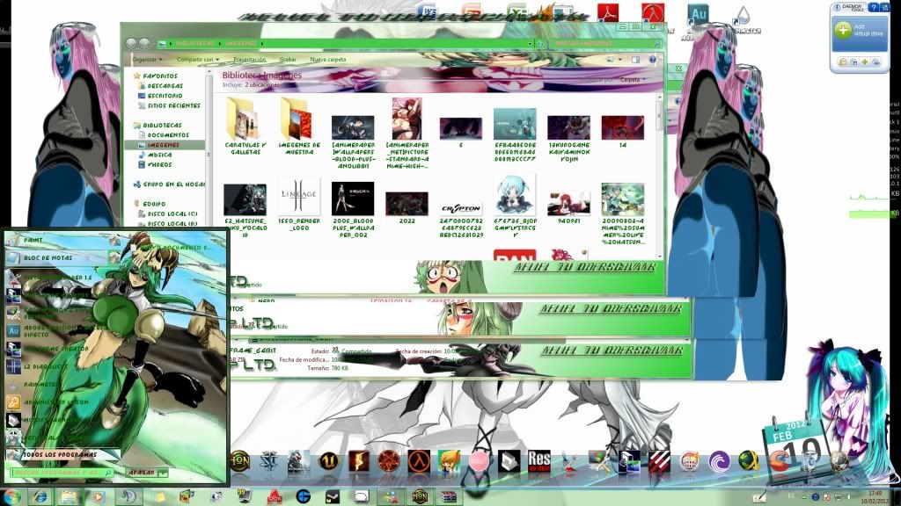Click Explorer forward navigation button
The height and width of the screenshot is (506, 901).
click(x=143, y=44)
